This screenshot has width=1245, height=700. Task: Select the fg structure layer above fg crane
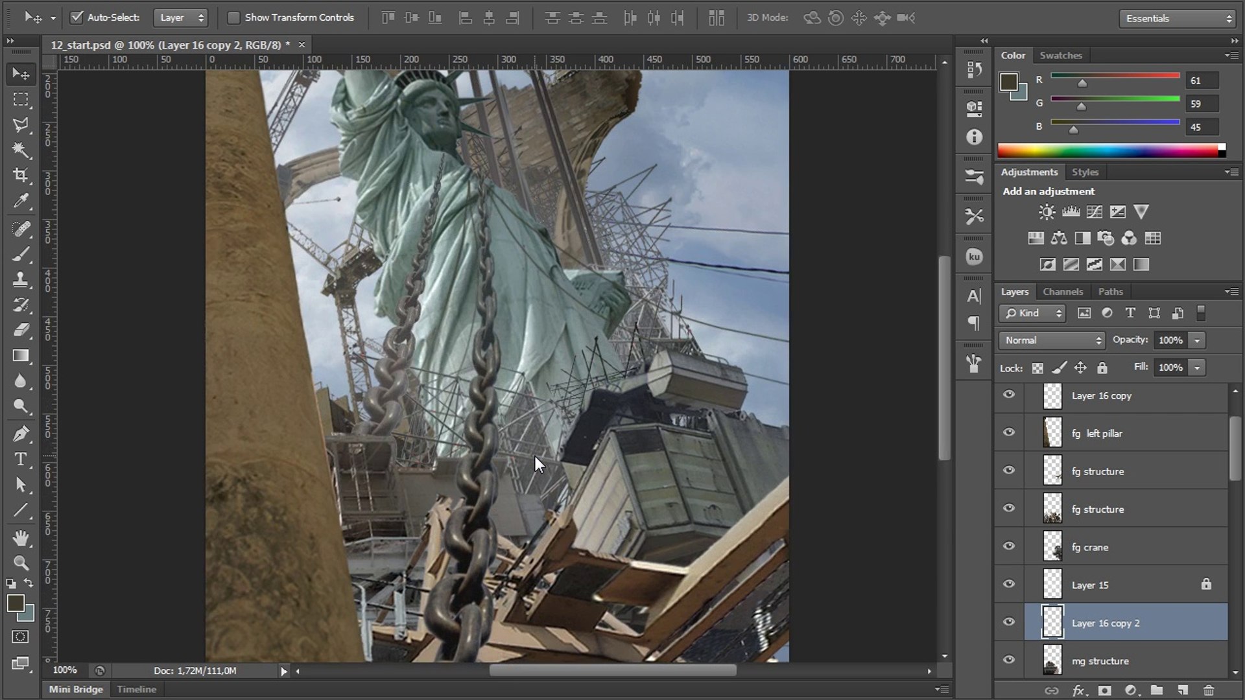click(1126, 509)
